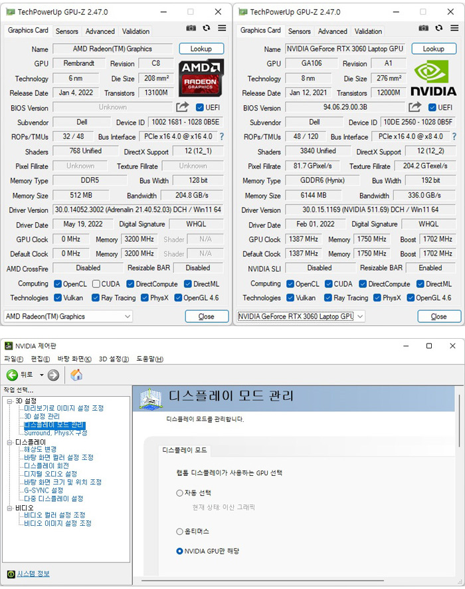
Task: Open back button history dropdown arrow
Action: pos(42,375)
